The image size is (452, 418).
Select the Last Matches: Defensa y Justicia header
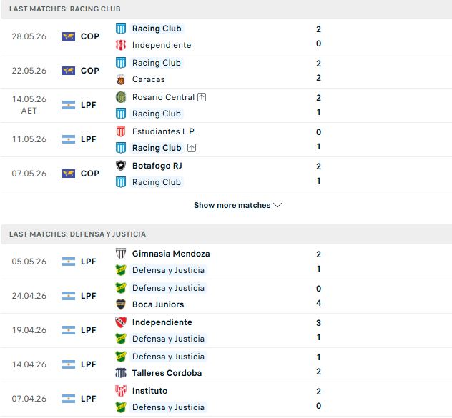226,234
